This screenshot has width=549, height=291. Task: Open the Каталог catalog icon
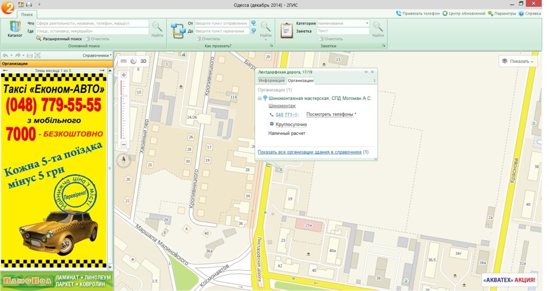(15, 27)
